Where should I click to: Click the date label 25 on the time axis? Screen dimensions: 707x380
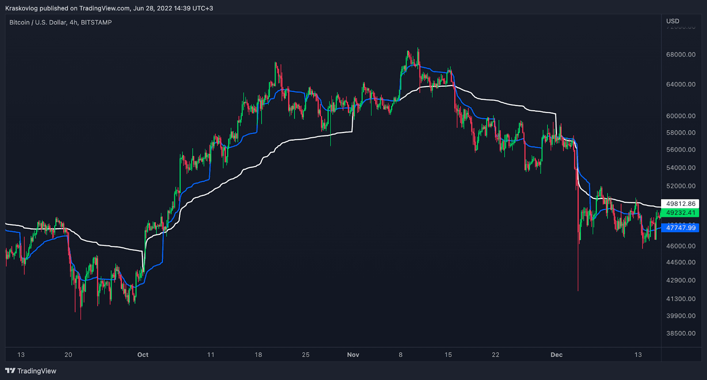coord(306,355)
